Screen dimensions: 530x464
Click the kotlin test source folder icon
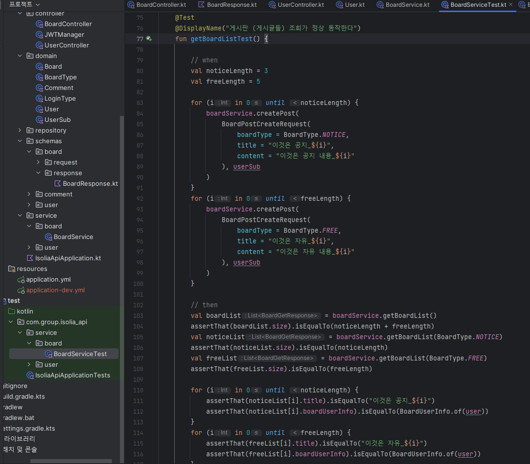coord(12,311)
